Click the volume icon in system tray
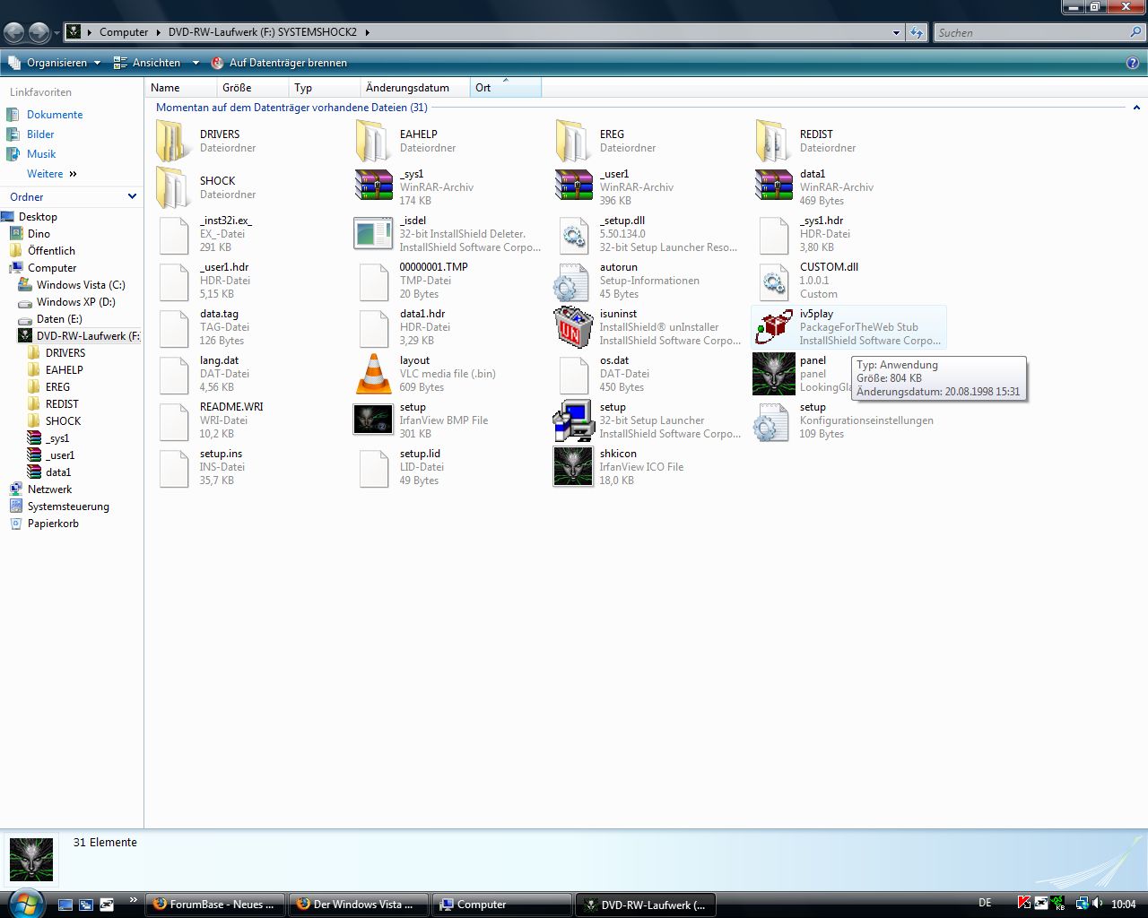This screenshot has width=1148, height=918. click(1098, 904)
